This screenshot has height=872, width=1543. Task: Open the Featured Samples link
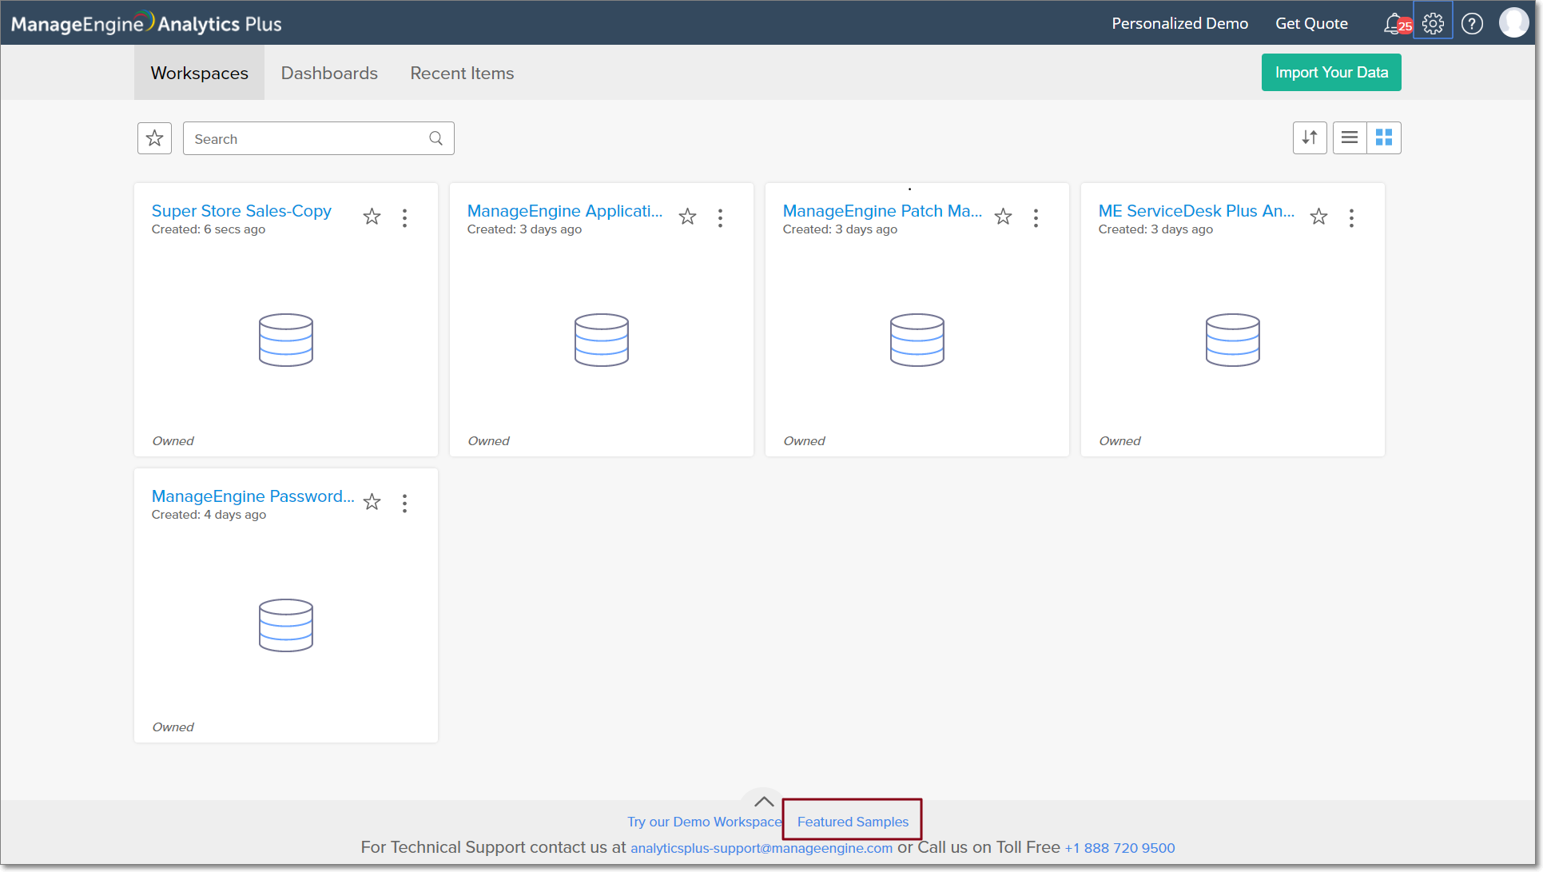[x=853, y=822]
